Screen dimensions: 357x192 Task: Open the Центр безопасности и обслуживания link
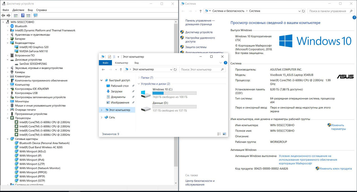tap(200, 183)
